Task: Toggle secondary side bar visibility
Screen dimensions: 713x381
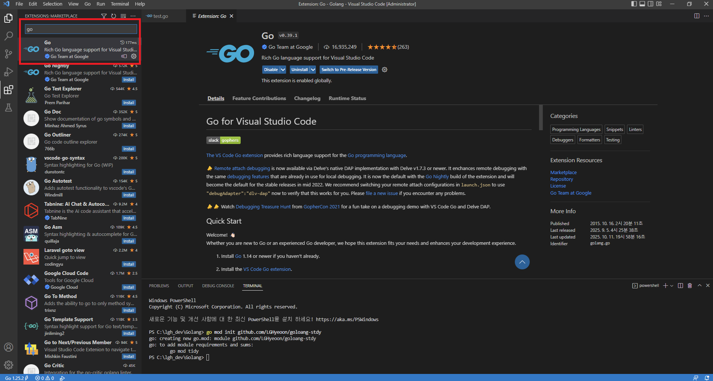Action: [x=650, y=4]
